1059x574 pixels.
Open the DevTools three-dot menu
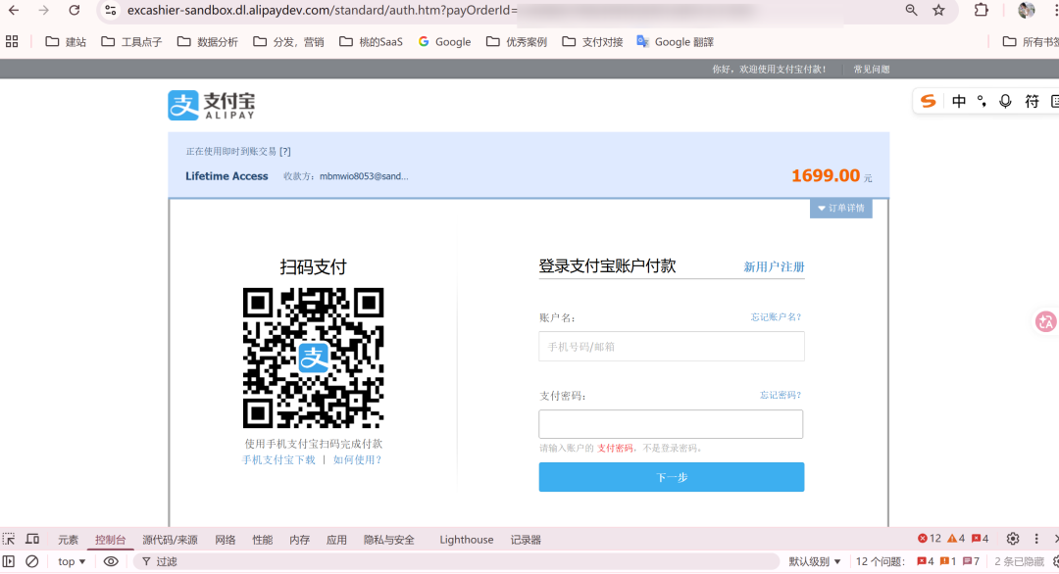pos(1036,538)
